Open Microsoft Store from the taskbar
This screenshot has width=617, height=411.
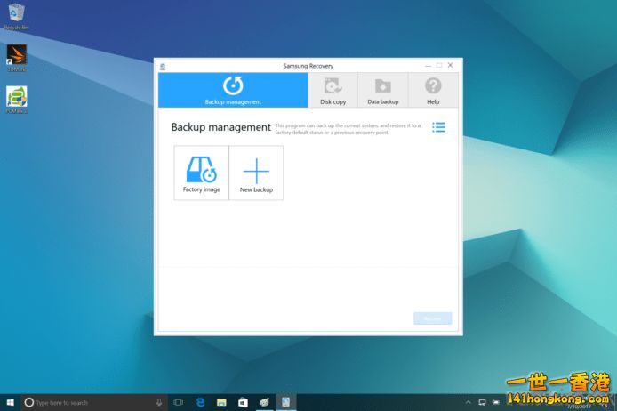coord(243,402)
